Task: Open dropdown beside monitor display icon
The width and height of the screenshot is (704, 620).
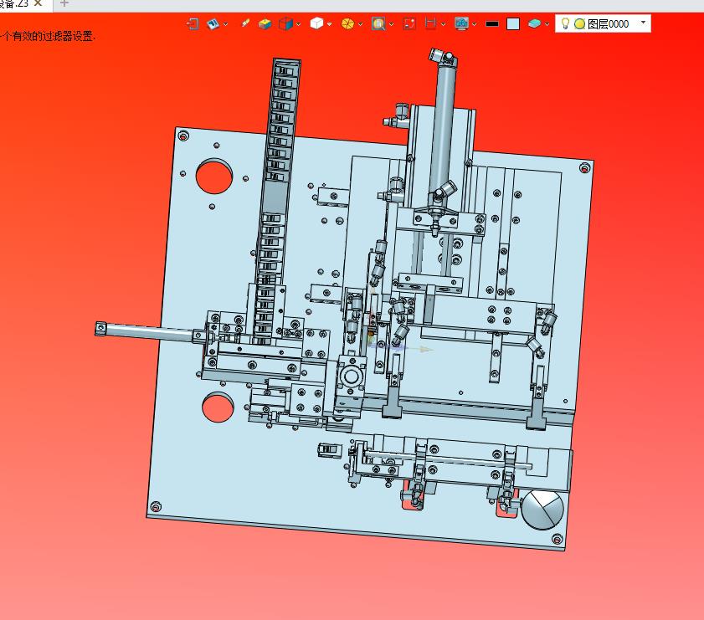Action: coord(474,24)
